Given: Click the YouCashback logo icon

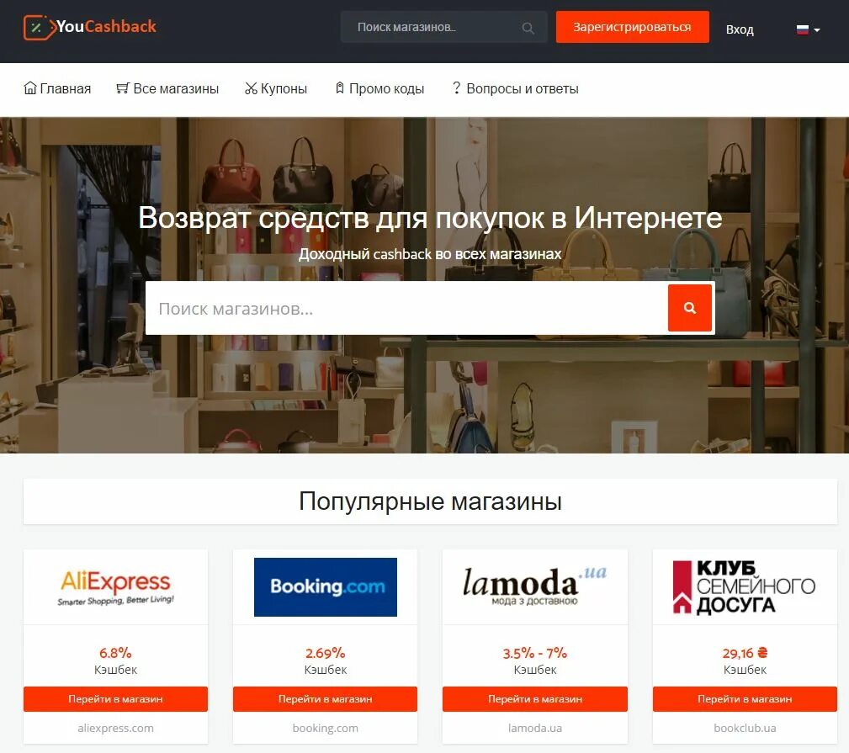Looking at the screenshot, I should [x=39, y=27].
